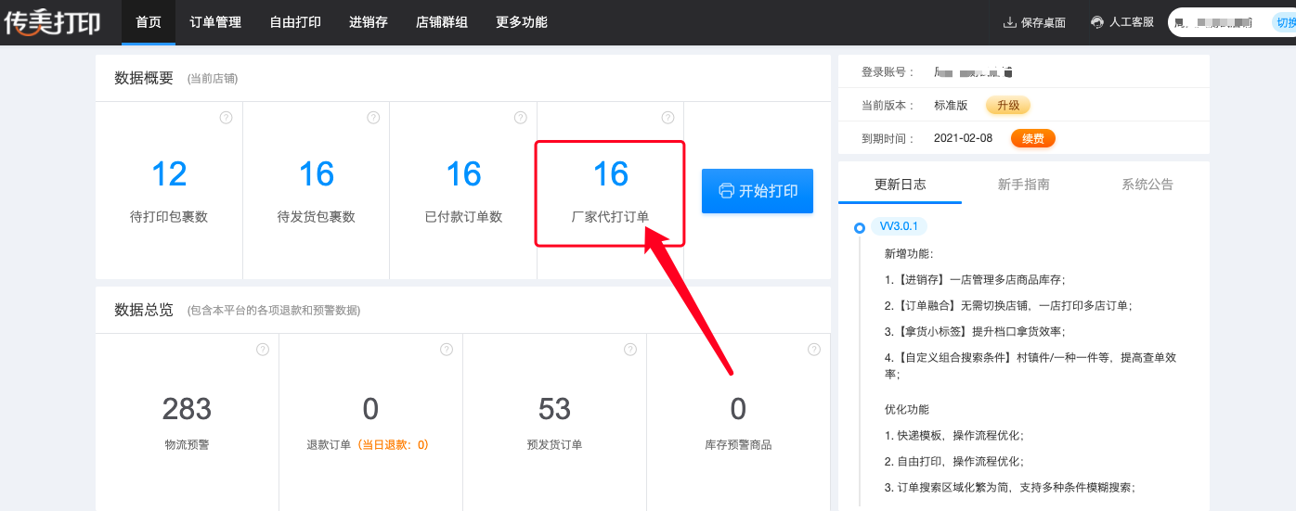Click help icon on 待发货包裹数 card

coord(373,118)
